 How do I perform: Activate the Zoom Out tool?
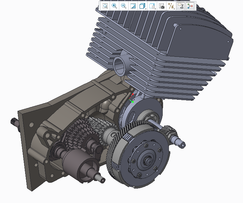click(124, 6)
